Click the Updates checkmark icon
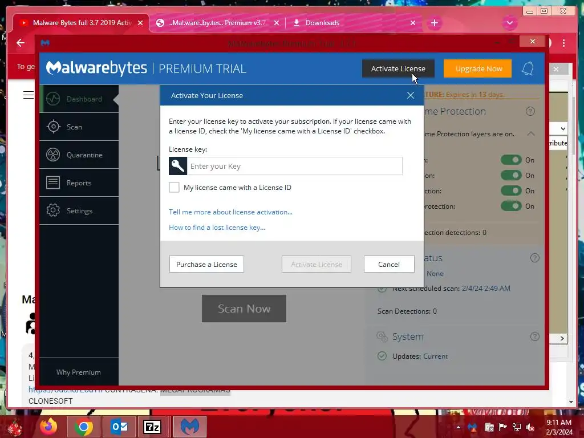The width and height of the screenshot is (584, 438). (382, 356)
